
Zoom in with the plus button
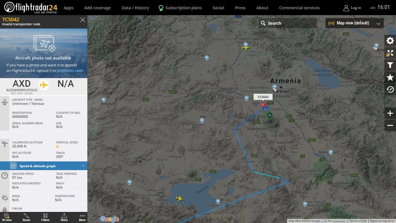(x=390, y=113)
